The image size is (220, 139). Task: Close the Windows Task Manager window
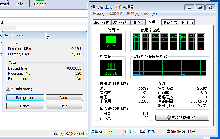tap(210, 7)
